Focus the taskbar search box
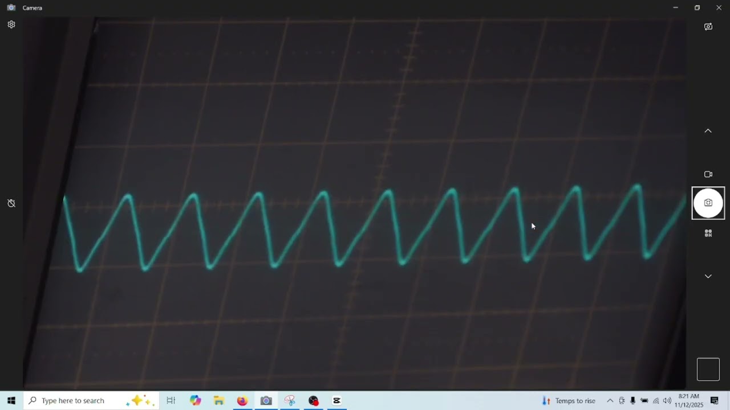Image resolution: width=730 pixels, height=410 pixels. pos(91,401)
